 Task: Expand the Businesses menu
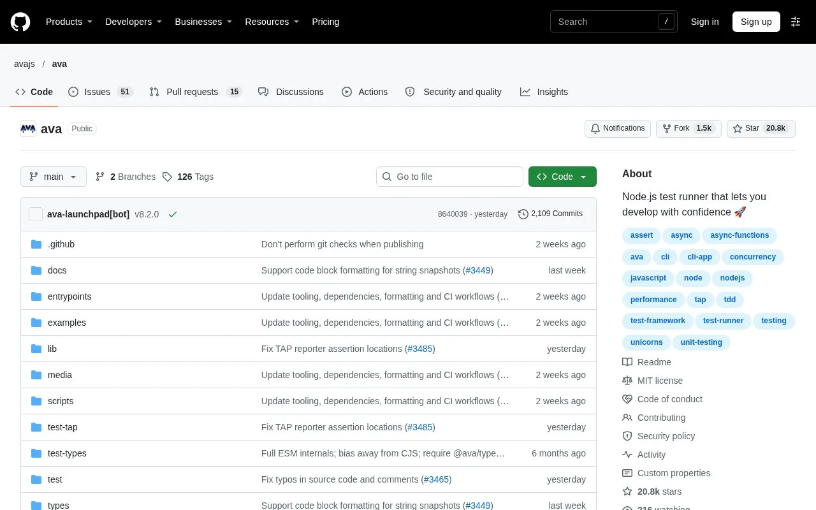pos(203,22)
